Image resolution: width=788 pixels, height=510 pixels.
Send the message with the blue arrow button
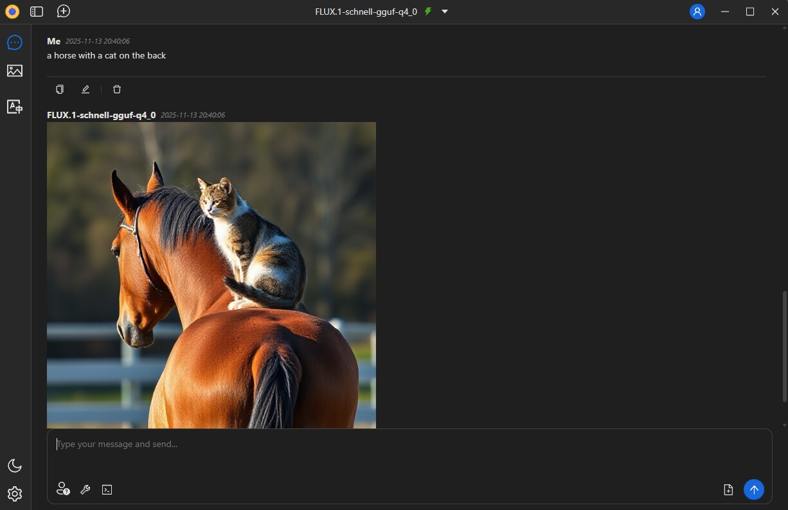[x=754, y=489]
